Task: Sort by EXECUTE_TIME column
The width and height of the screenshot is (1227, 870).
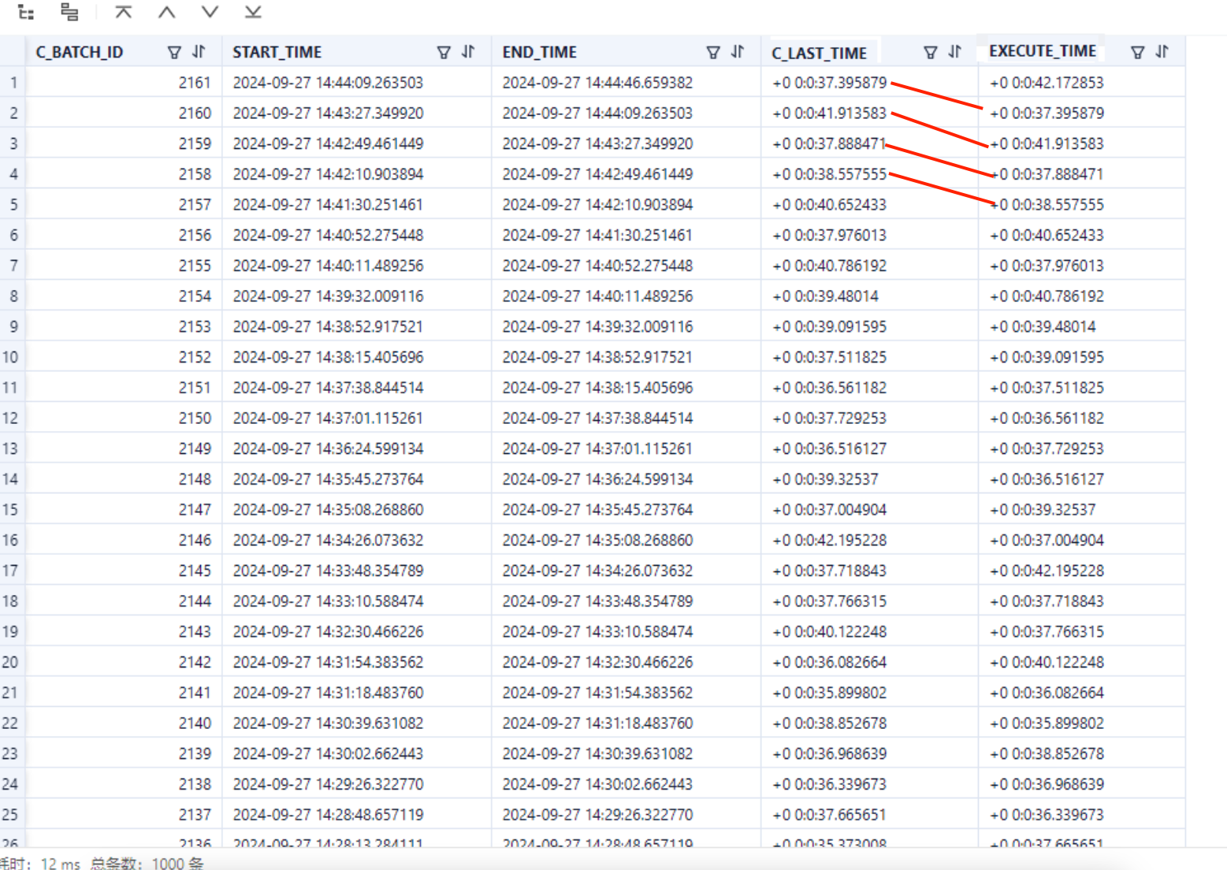Action: 1162,52
